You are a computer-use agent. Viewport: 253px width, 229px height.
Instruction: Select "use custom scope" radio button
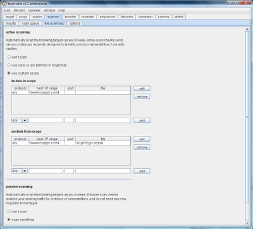pyautogui.click(x=9, y=73)
